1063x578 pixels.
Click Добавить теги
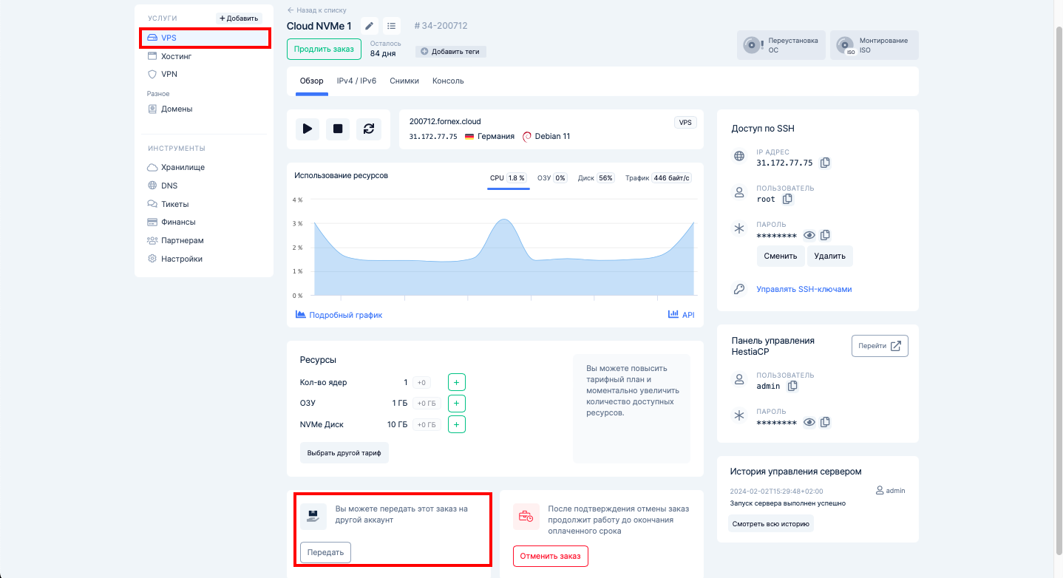451,52
